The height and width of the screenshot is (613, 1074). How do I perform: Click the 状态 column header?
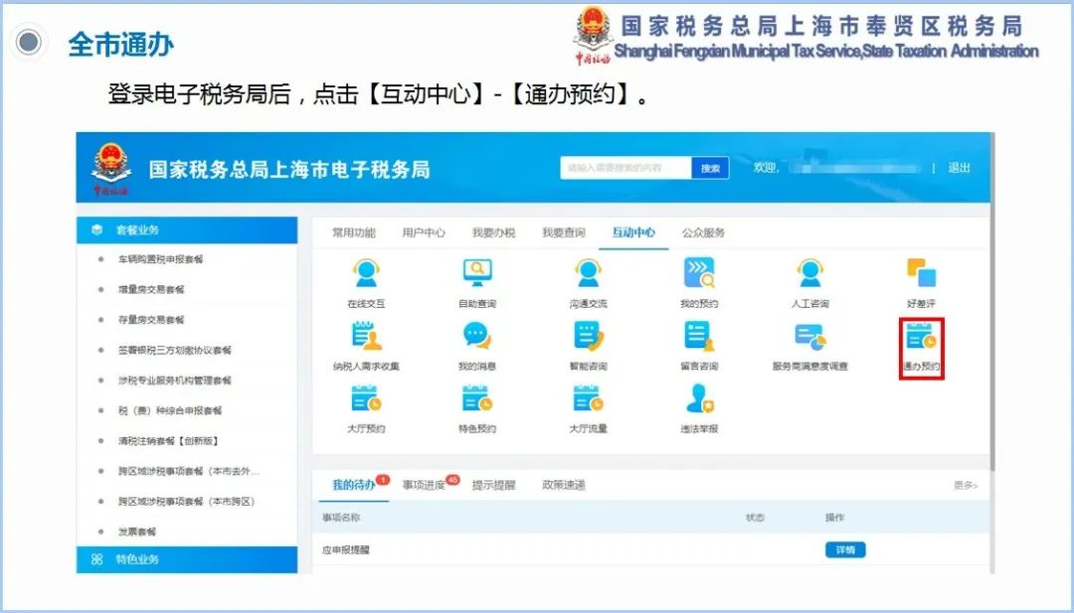pos(755,518)
